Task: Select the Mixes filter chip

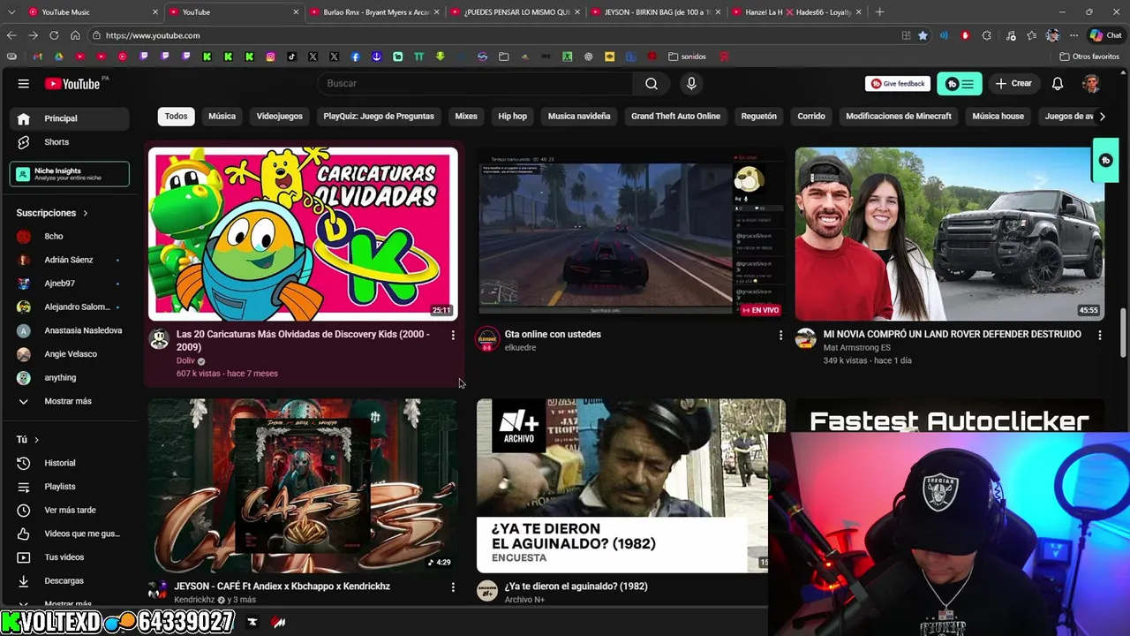Action: [x=466, y=116]
